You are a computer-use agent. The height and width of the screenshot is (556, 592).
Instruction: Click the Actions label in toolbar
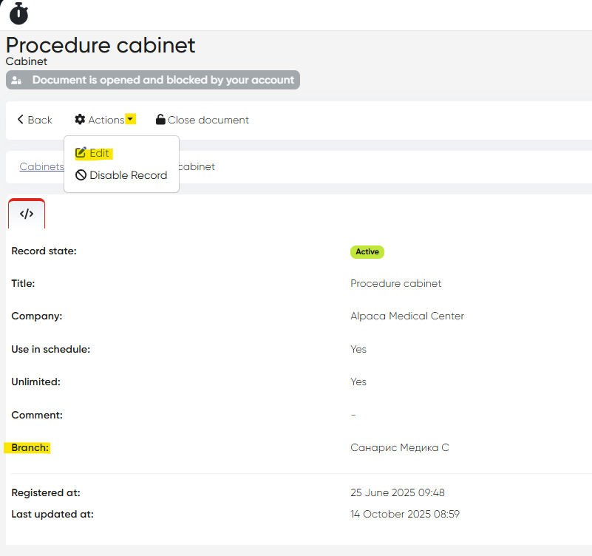pyautogui.click(x=106, y=120)
